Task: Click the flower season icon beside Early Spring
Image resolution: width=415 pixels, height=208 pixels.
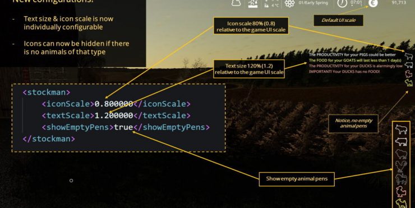Action: coord(289,3)
